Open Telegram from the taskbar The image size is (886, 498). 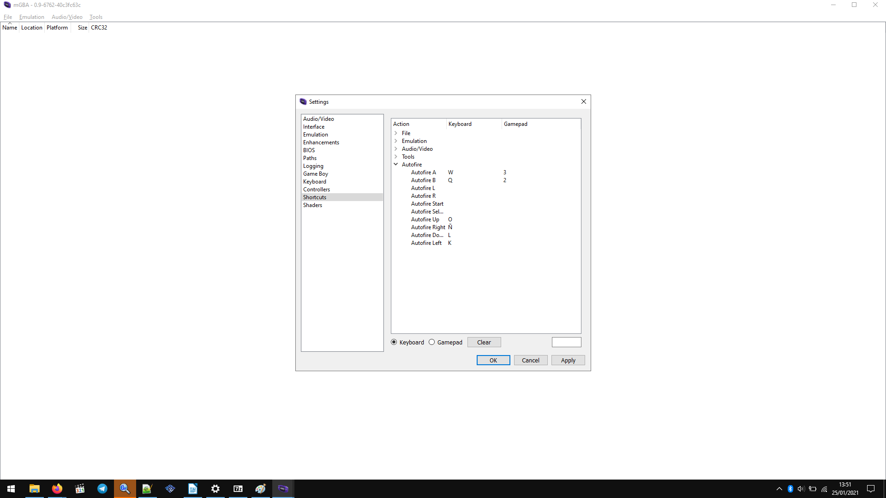click(x=102, y=488)
